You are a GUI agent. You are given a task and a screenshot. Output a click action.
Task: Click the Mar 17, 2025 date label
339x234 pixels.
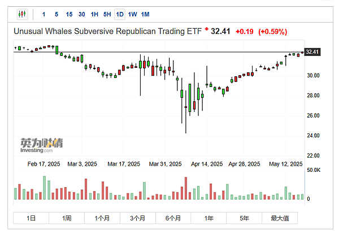pyautogui.click(x=124, y=164)
